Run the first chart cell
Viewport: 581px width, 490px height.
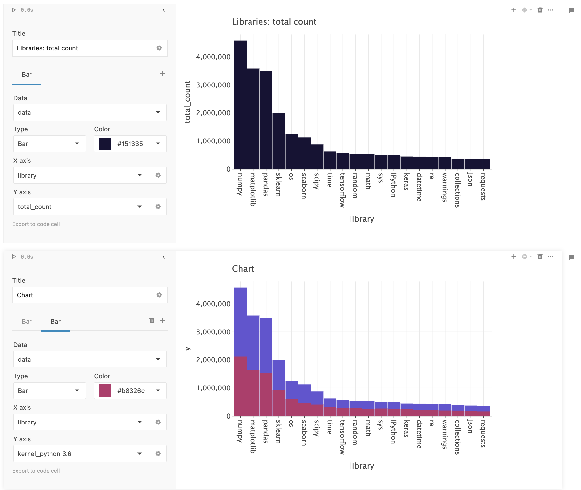click(x=14, y=10)
